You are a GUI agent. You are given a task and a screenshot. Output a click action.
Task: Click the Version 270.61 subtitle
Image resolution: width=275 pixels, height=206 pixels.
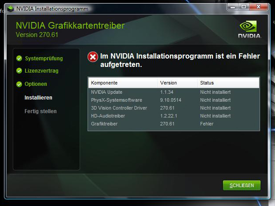tap(37, 35)
